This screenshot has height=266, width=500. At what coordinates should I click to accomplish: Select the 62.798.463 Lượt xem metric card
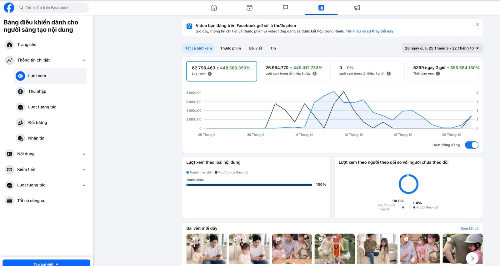click(222, 71)
